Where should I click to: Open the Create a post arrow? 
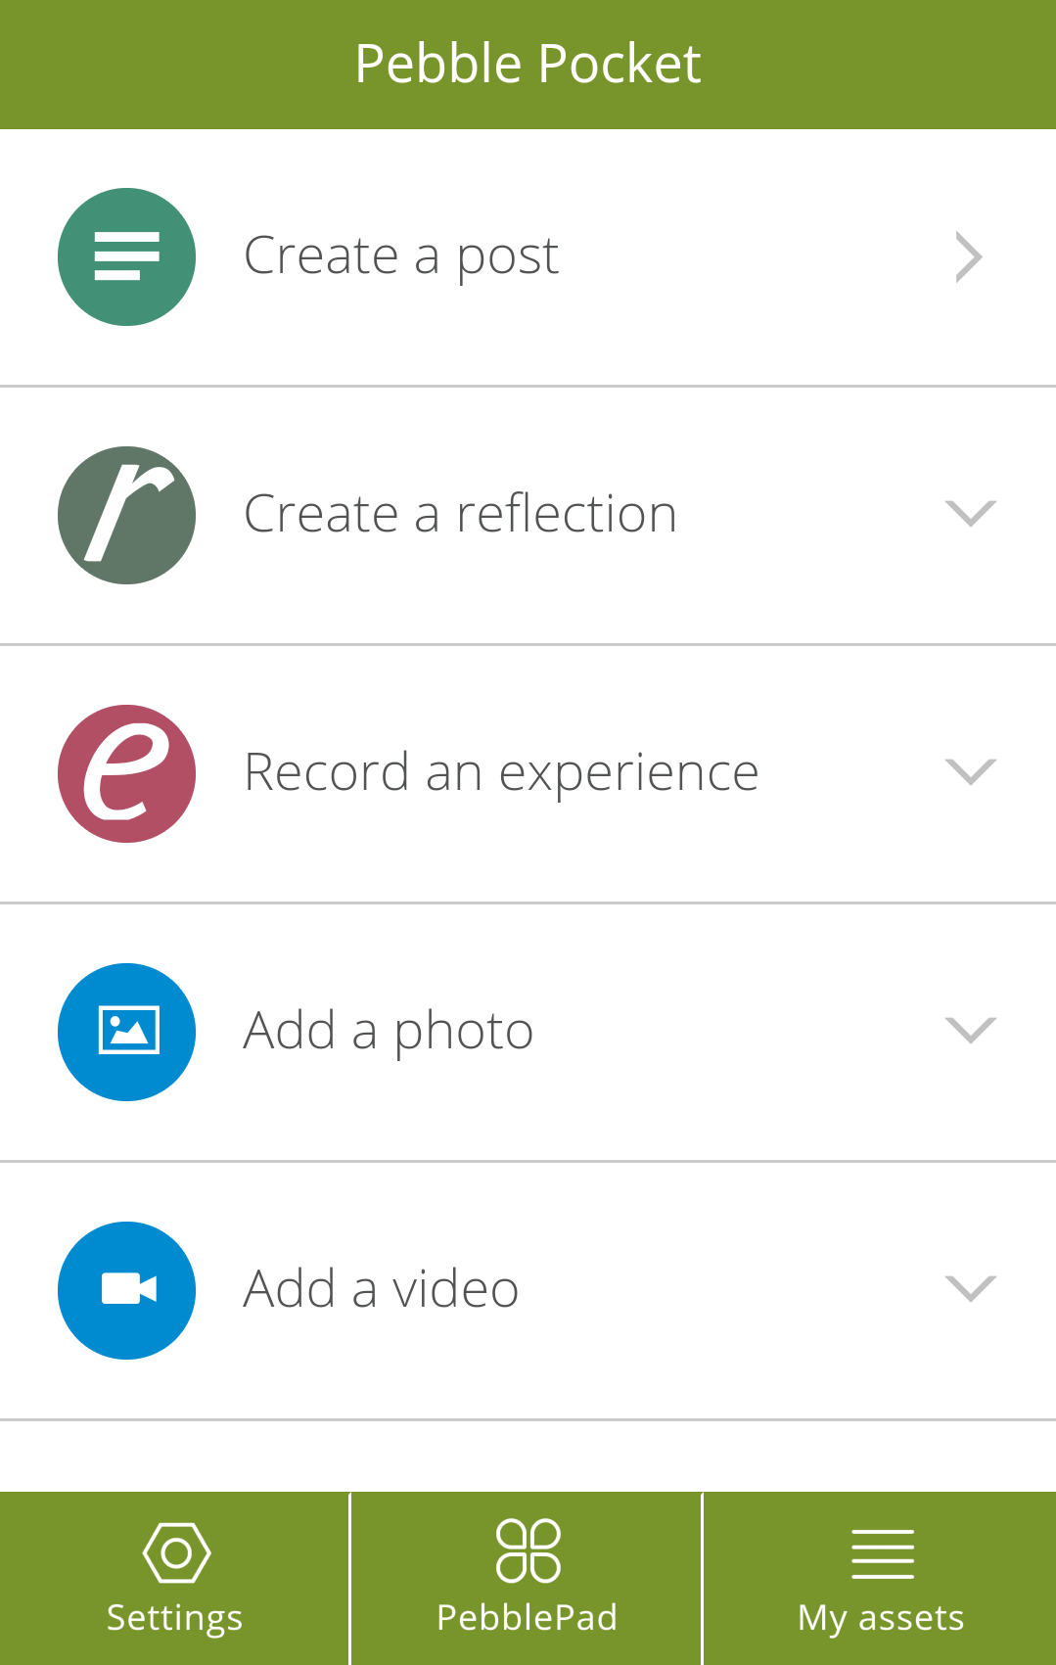click(x=968, y=257)
